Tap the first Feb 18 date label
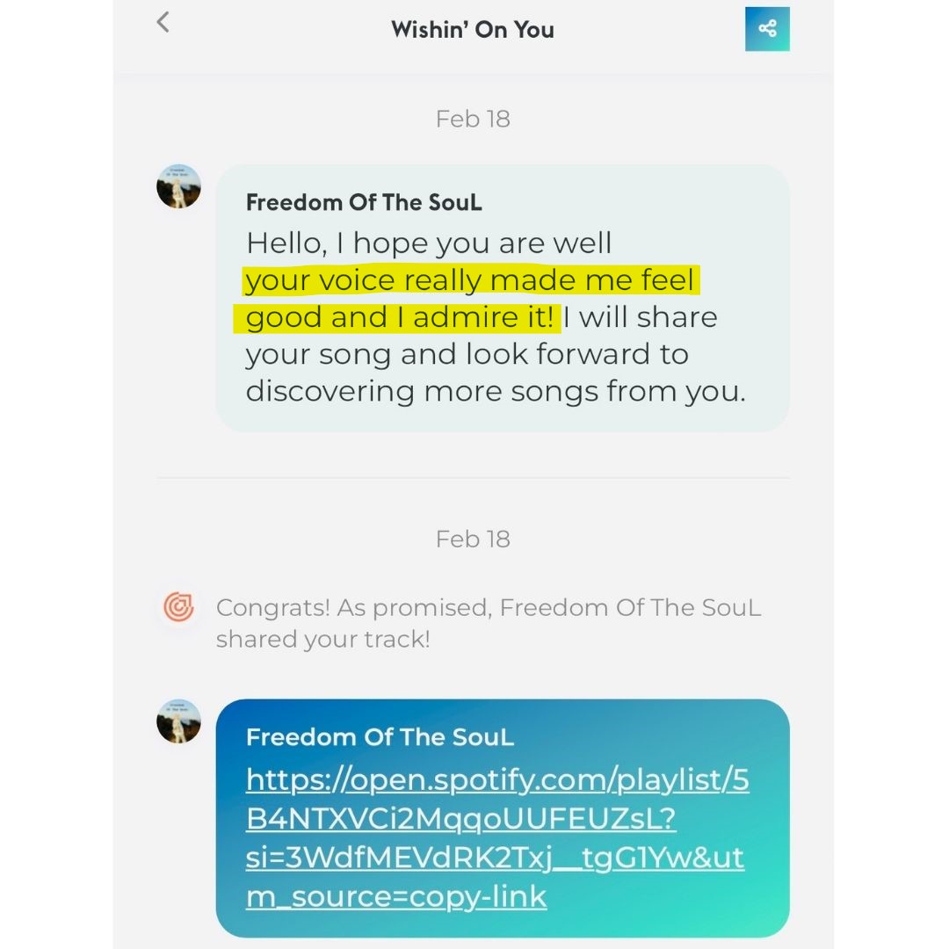 473,119
